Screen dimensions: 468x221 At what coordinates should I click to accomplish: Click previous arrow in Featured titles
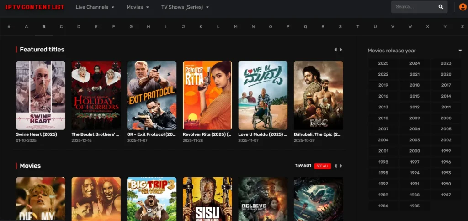[335, 50]
